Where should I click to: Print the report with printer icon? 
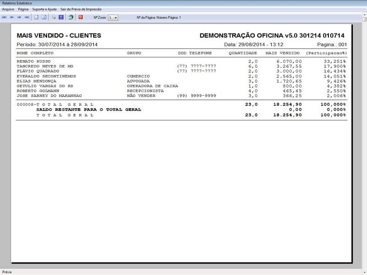pos(54,17)
